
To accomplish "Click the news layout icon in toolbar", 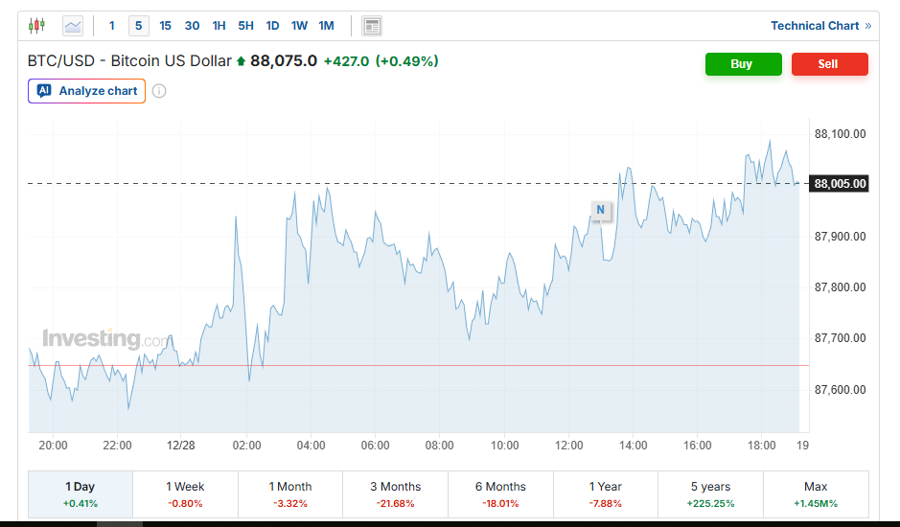I will pyautogui.click(x=372, y=26).
